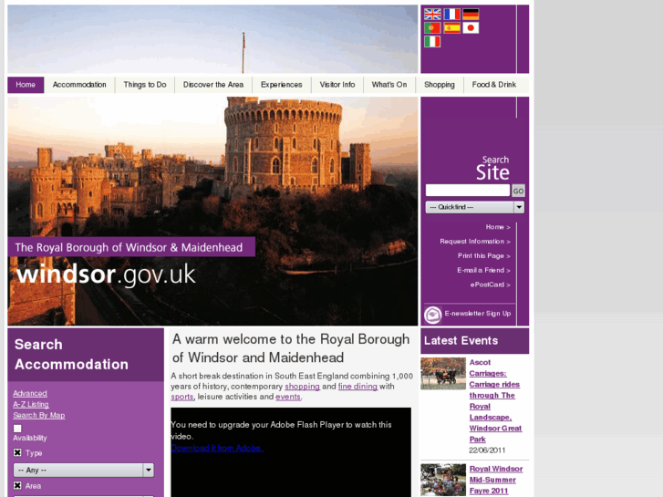
Task: Go to the Shopping menu
Action: pyautogui.click(x=440, y=85)
